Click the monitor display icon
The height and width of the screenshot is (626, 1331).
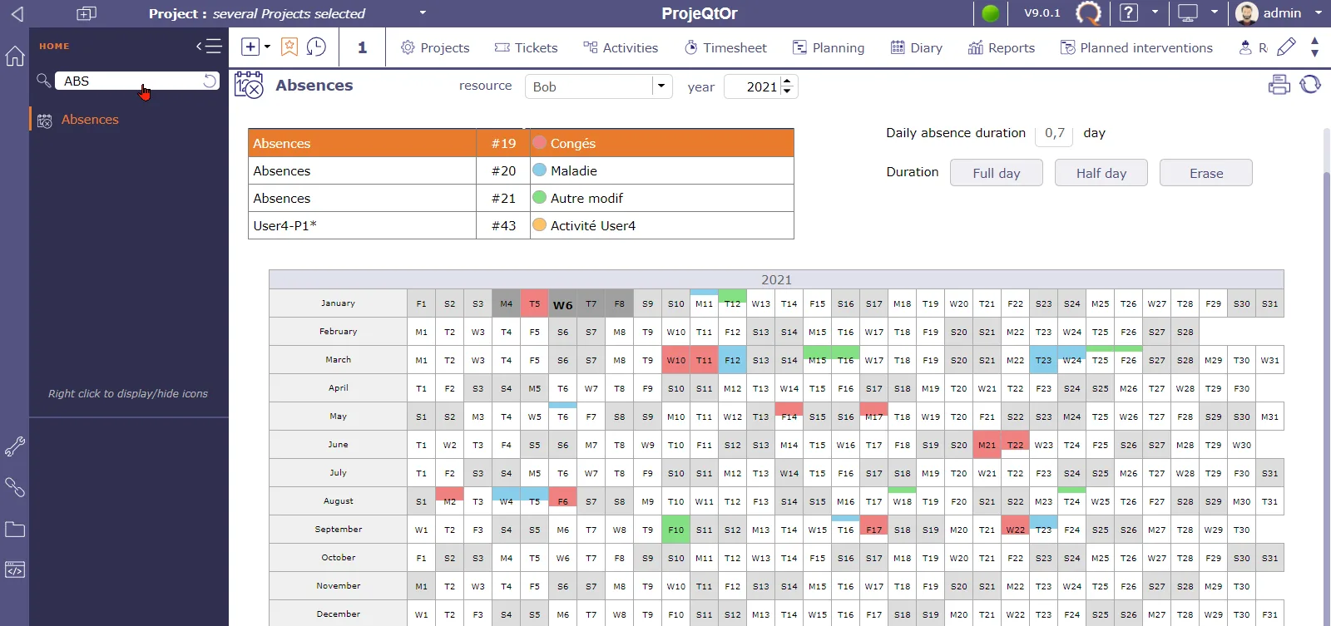pyautogui.click(x=1188, y=13)
